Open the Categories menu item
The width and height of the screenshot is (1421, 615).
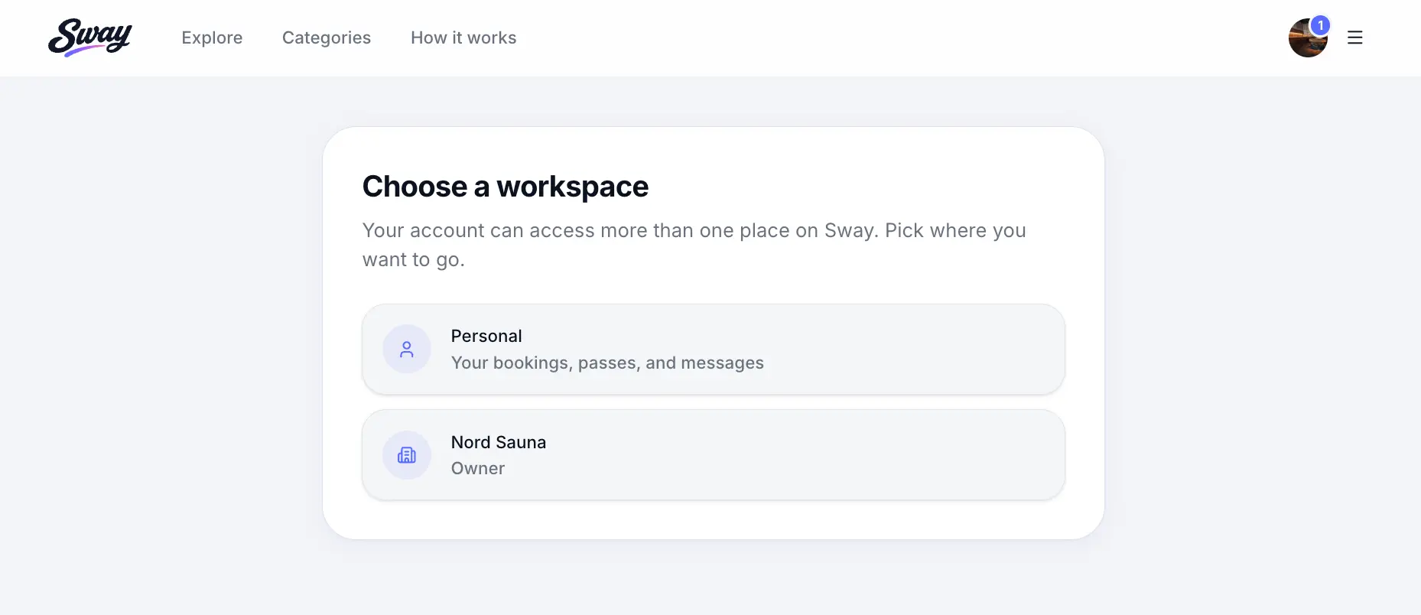click(327, 37)
